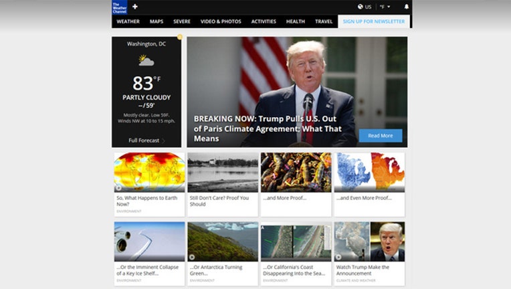This screenshot has width=511, height=289.
Task: Open the ice shelf aerial thumbnail
Action: 149,242
